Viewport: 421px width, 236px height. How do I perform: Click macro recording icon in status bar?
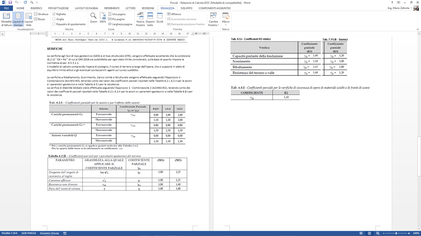pyautogui.click(x=65, y=233)
